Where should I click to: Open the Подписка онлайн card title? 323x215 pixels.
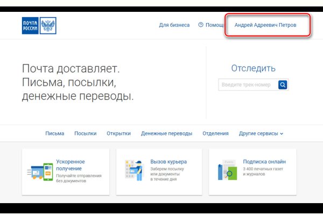tap(264, 161)
